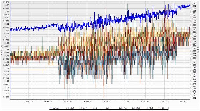Viewport: 200px width, 111px height.
Task: Click the 15:15:0,0 time axis label
Action: [x=165, y=101]
